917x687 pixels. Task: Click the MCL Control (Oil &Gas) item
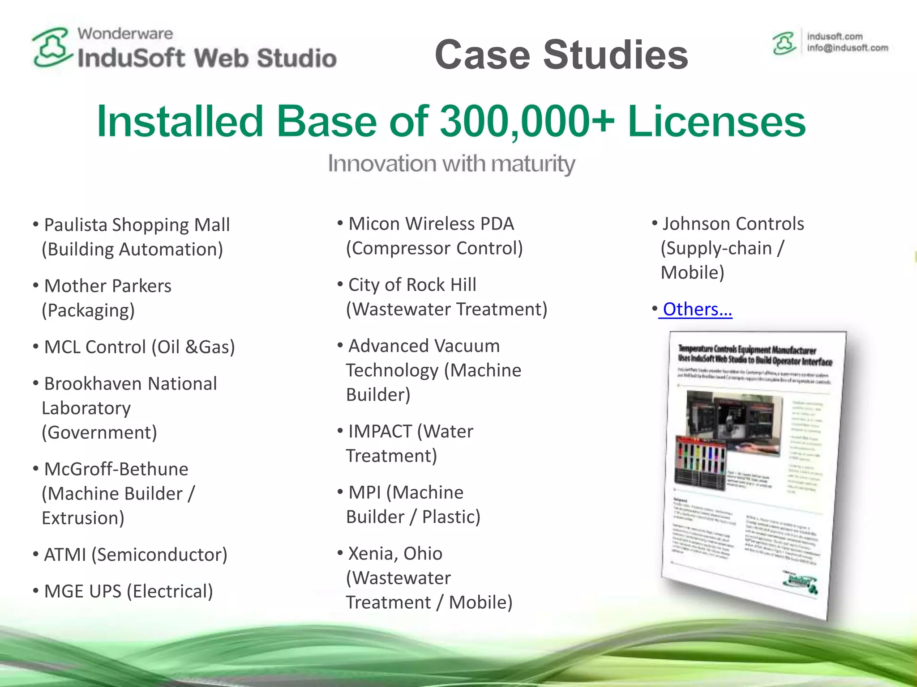point(139,347)
